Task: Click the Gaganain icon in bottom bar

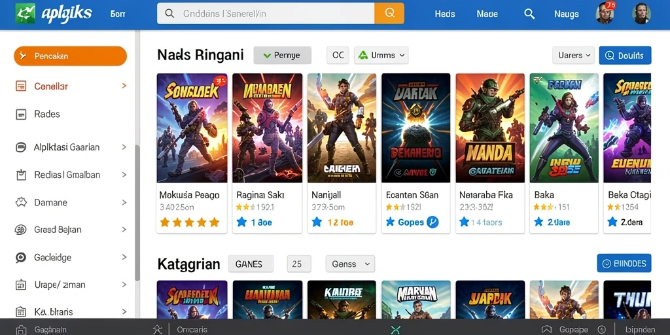Action: tap(20, 330)
